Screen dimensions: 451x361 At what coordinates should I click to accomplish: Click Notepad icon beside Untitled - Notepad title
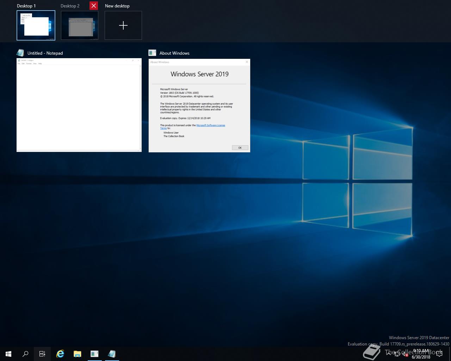click(x=20, y=53)
